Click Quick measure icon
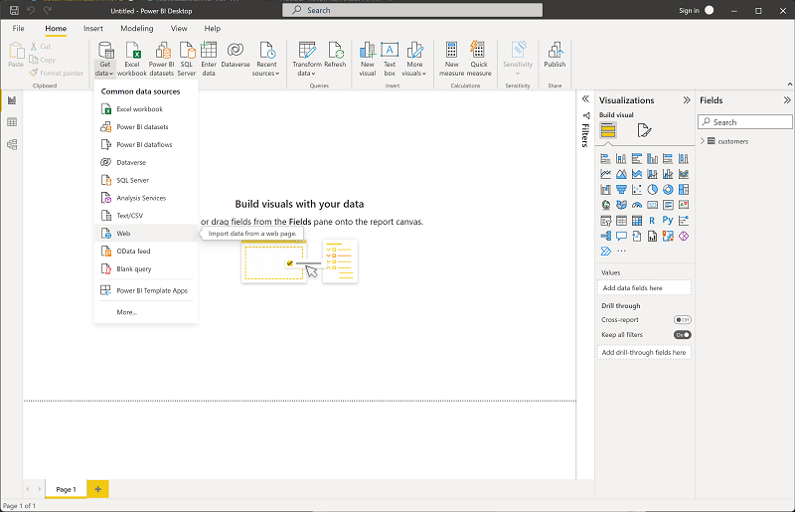The image size is (795, 512). [x=479, y=59]
